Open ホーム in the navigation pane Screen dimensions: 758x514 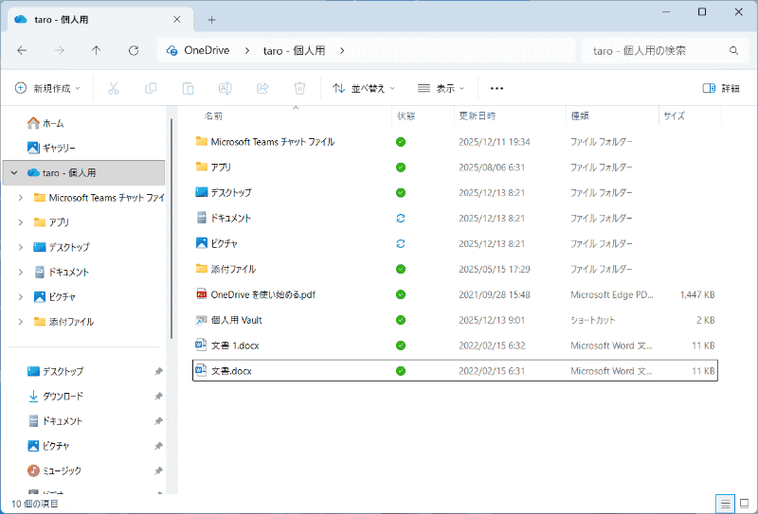pos(45,124)
